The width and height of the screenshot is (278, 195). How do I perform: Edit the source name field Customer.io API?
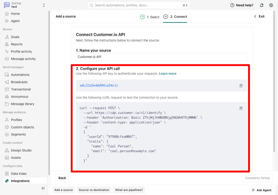161,57
